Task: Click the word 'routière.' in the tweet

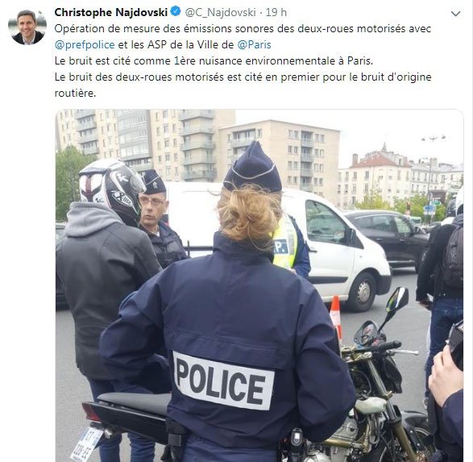Action: click(x=75, y=94)
